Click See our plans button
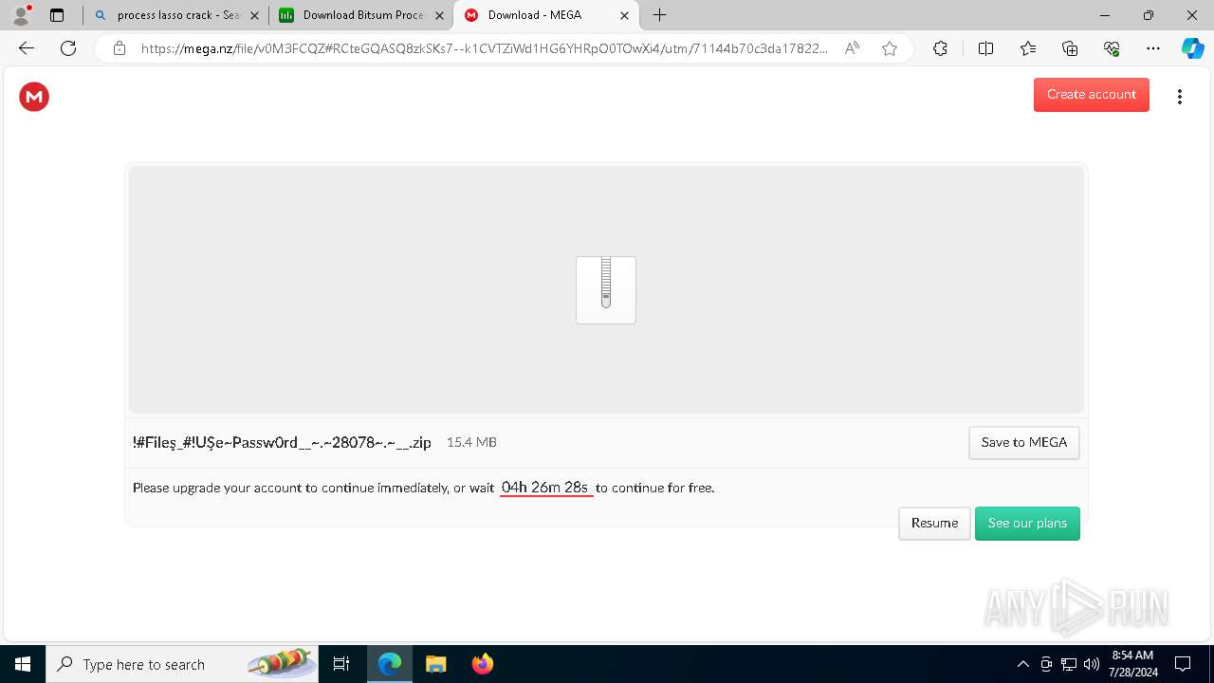This screenshot has height=683, width=1214. point(1027,524)
